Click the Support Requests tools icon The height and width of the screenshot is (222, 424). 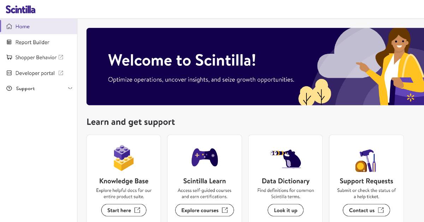tap(366, 161)
